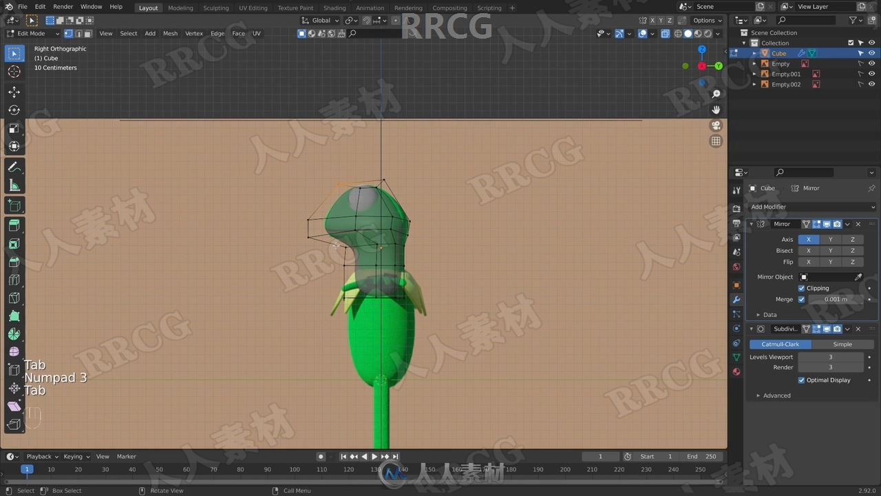Enable Mirror Flip Z
The width and height of the screenshot is (881, 496).
tap(853, 262)
